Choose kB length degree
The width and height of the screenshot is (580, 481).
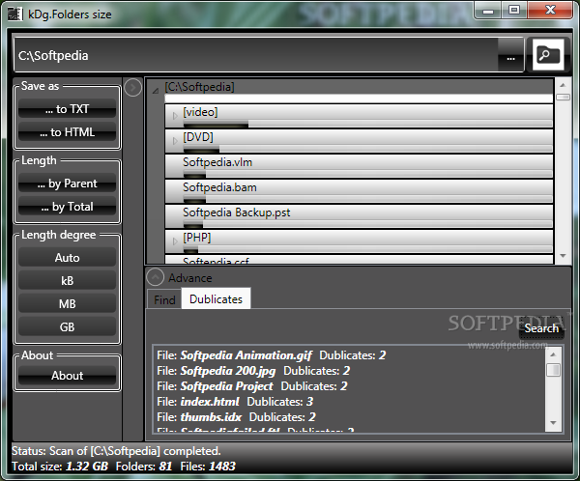(x=67, y=281)
